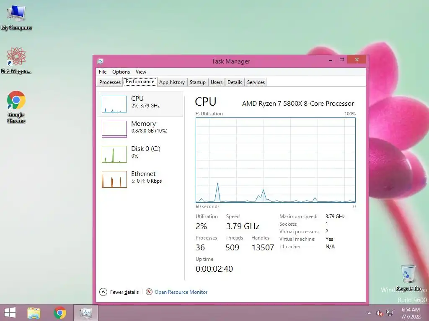Switch to the Services tab
The width and height of the screenshot is (429, 321).
point(256,82)
